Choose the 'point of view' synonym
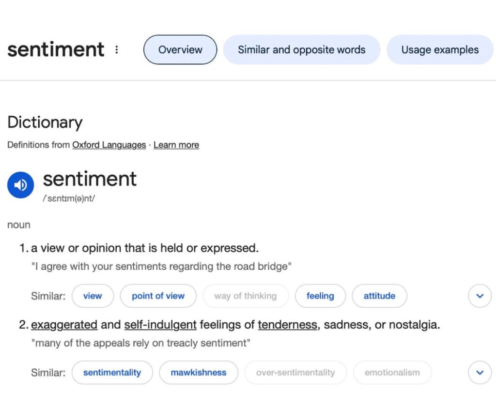This screenshot has height=405, width=496. [158, 296]
